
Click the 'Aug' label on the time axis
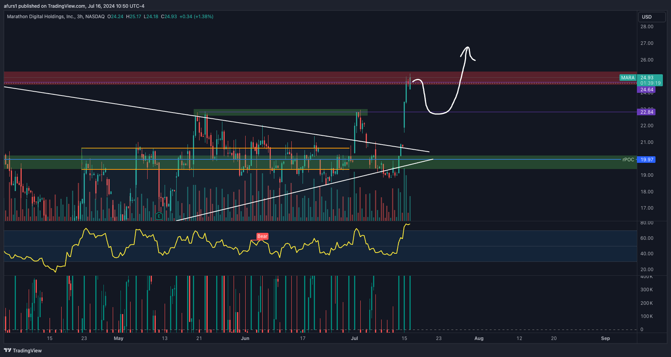tap(479, 338)
